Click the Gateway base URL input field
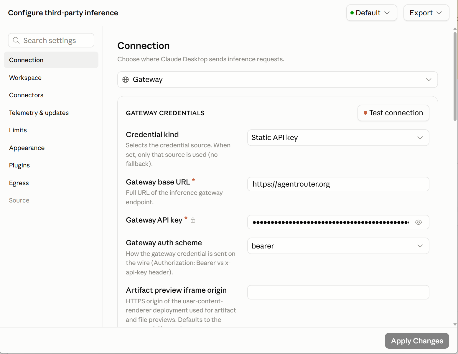 coord(338,184)
